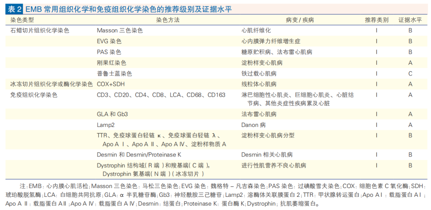Screen dimensions: 431x210
Task: Click the '心内膜弹力纤维增生症' cell
Action: [x=271, y=41]
